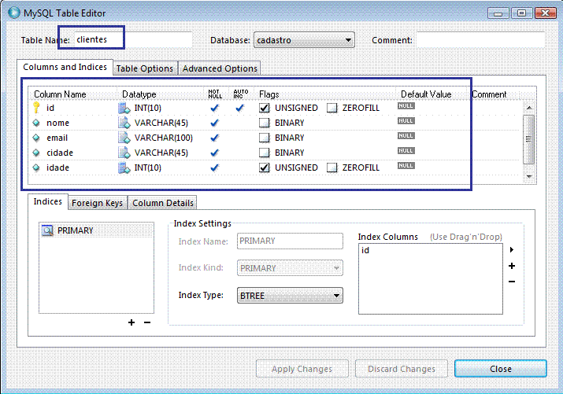Click the NULL default badge of email row
This screenshot has height=394, width=563.
406,136
